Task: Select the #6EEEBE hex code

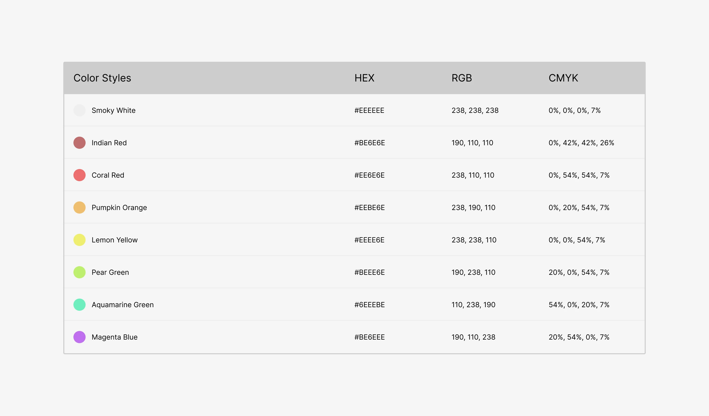Action: 370,305
